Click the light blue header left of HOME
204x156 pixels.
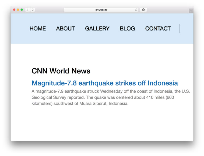[19, 29]
